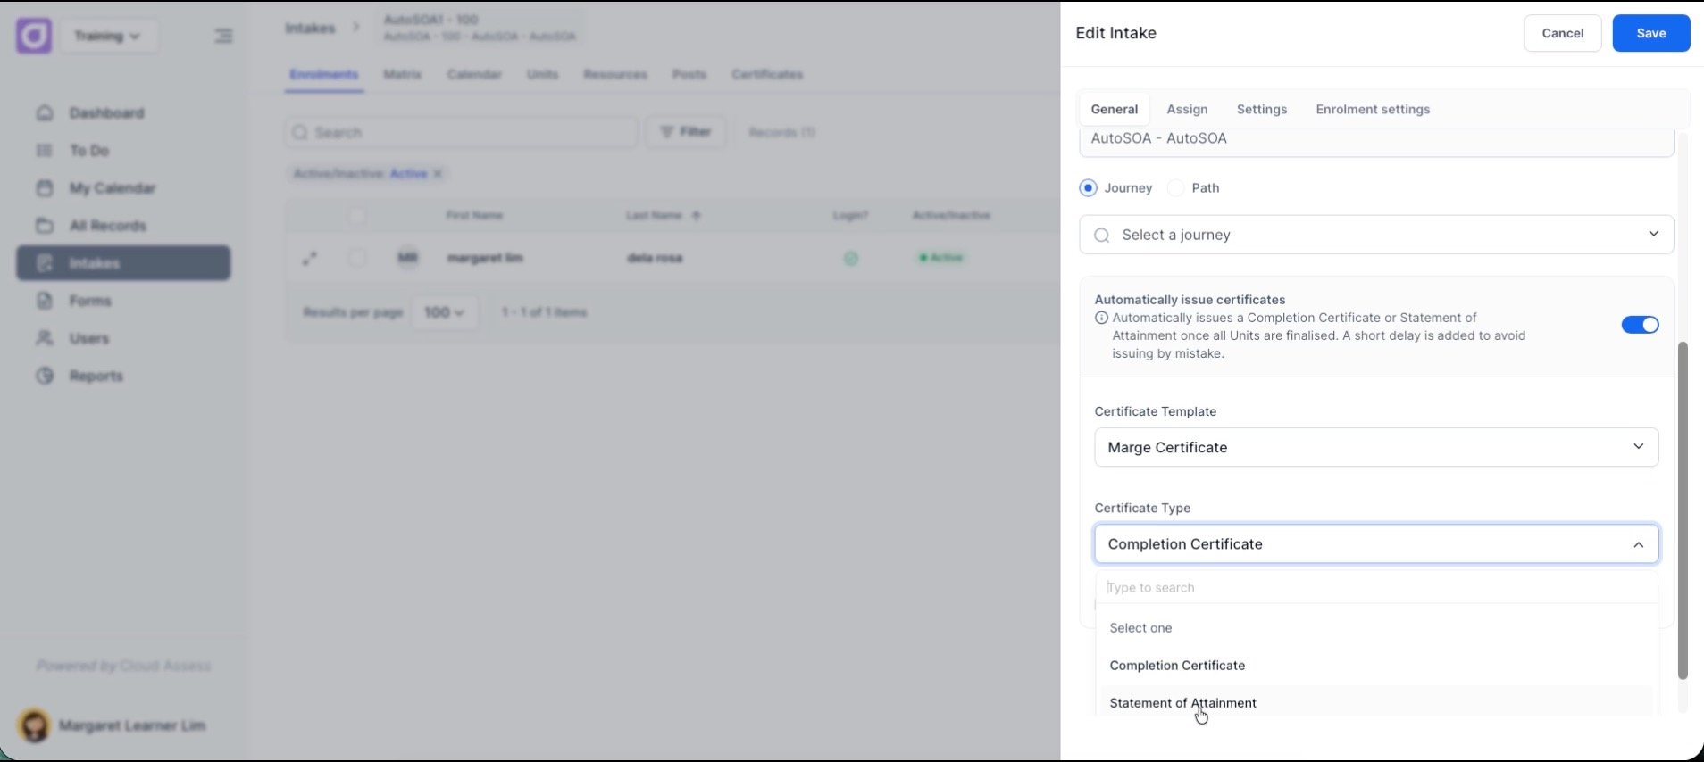Select the Journey radio button
The width and height of the screenshot is (1704, 762).
point(1088,188)
